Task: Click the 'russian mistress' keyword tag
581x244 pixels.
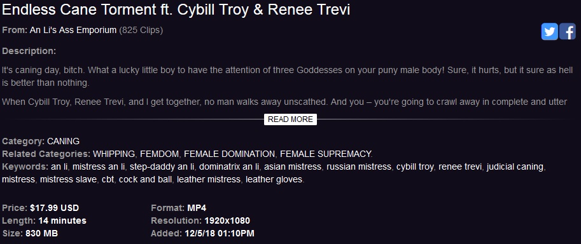Action: (359, 167)
